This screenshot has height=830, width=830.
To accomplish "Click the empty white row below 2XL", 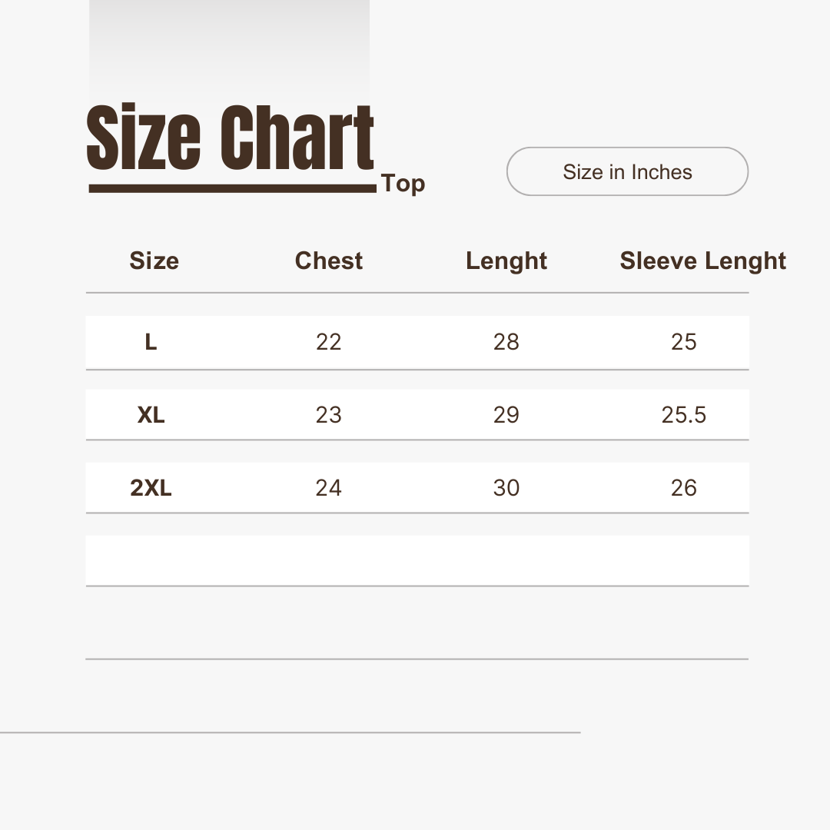I will click(x=417, y=560).
